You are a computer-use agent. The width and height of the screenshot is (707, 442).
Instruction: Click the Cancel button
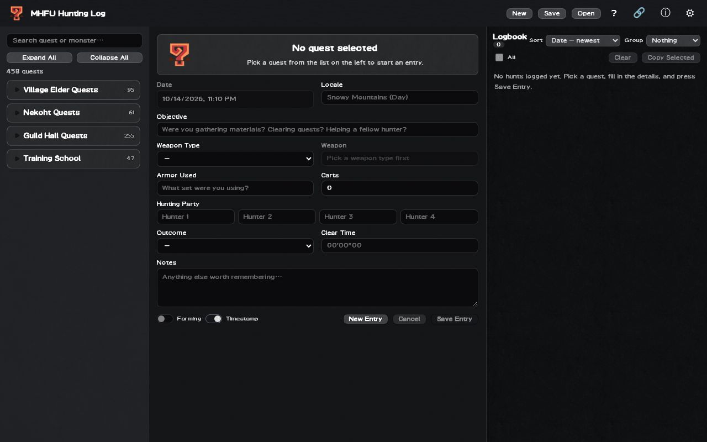(x=409, y=319)
